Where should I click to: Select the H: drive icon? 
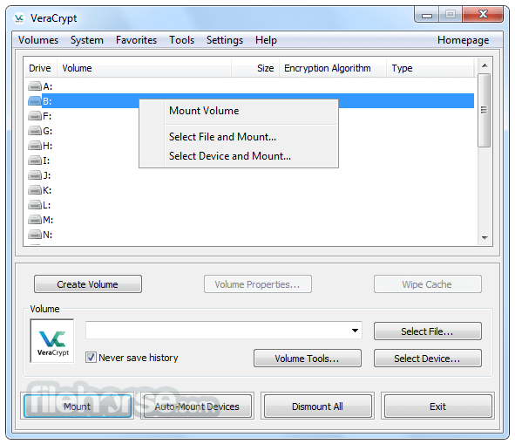(x=35, y=146)
